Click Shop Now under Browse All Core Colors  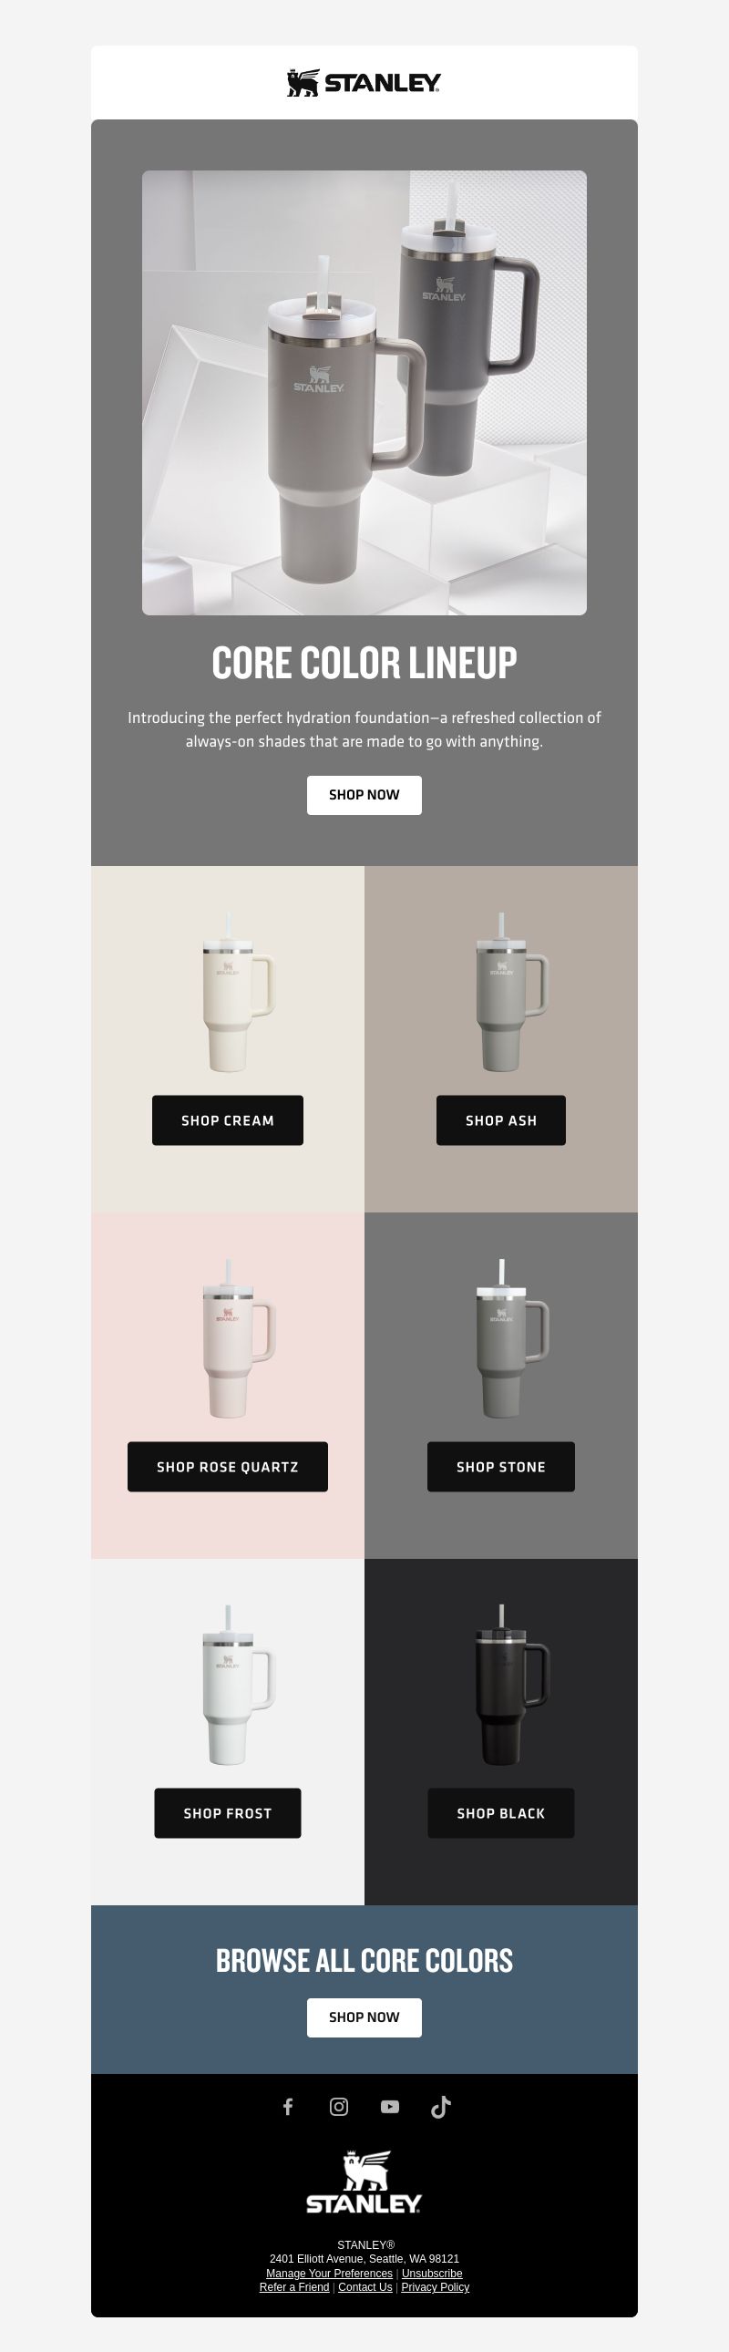pos(364,2017)
